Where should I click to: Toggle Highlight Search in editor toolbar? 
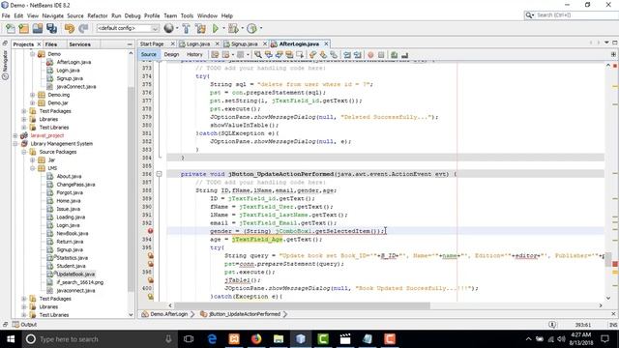click(x=289, y=55)
